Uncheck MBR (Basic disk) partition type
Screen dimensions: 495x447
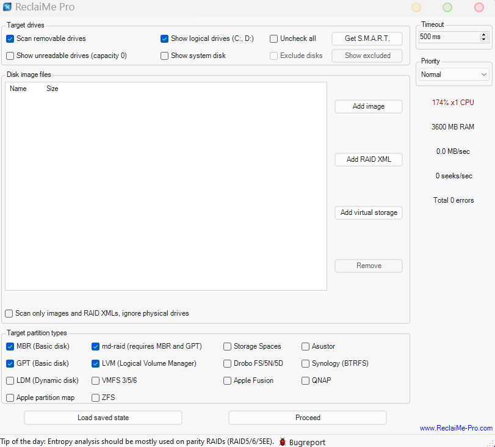point(10,346)
